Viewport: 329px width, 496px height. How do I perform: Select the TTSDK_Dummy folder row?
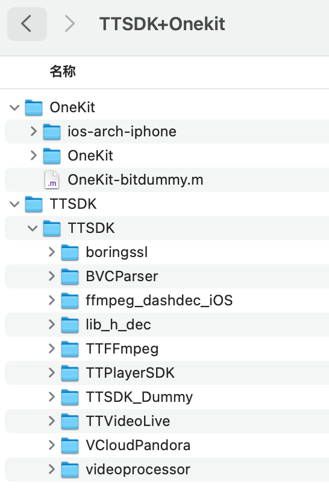[167, 397]
